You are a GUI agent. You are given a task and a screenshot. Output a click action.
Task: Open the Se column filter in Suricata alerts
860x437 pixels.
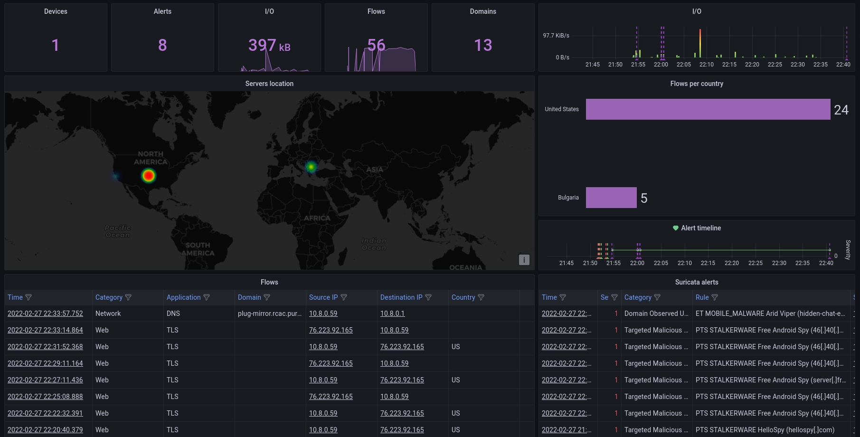614,297
